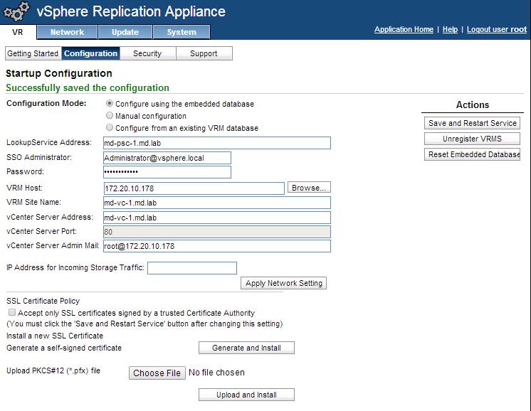
Task: Select 'Configure from an existing VRM database'
Action: (110, 127)
